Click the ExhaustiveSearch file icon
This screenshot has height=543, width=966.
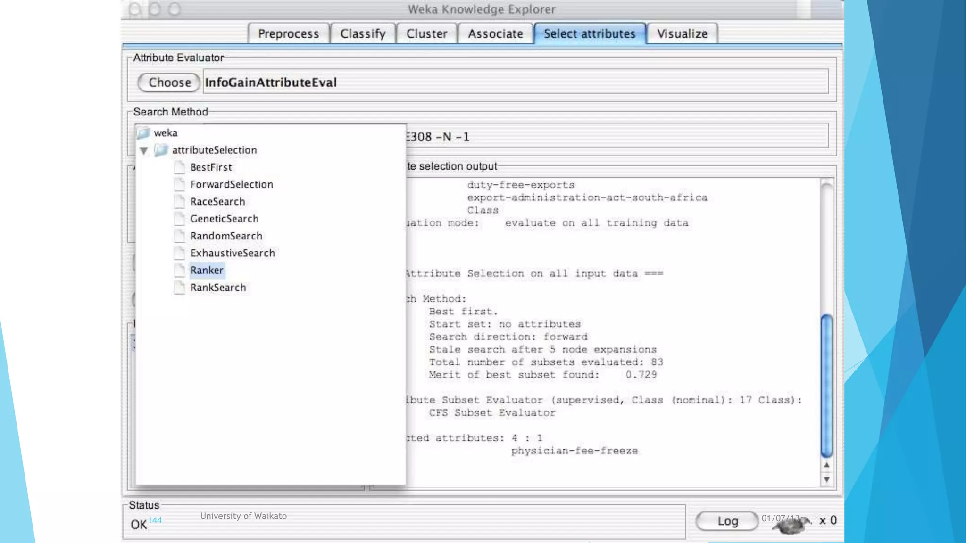coord(179,253)
